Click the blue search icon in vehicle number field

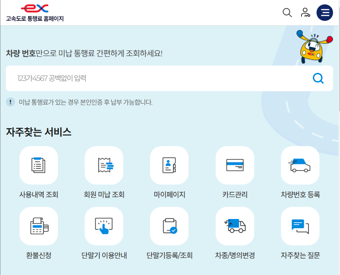318,78
